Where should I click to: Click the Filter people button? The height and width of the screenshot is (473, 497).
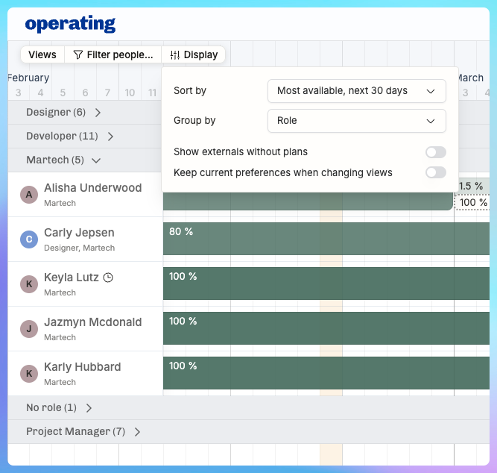point(113,54)
